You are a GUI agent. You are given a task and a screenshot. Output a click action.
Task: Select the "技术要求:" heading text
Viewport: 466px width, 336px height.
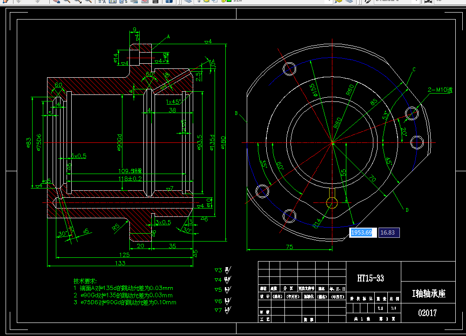coord(85,281)
